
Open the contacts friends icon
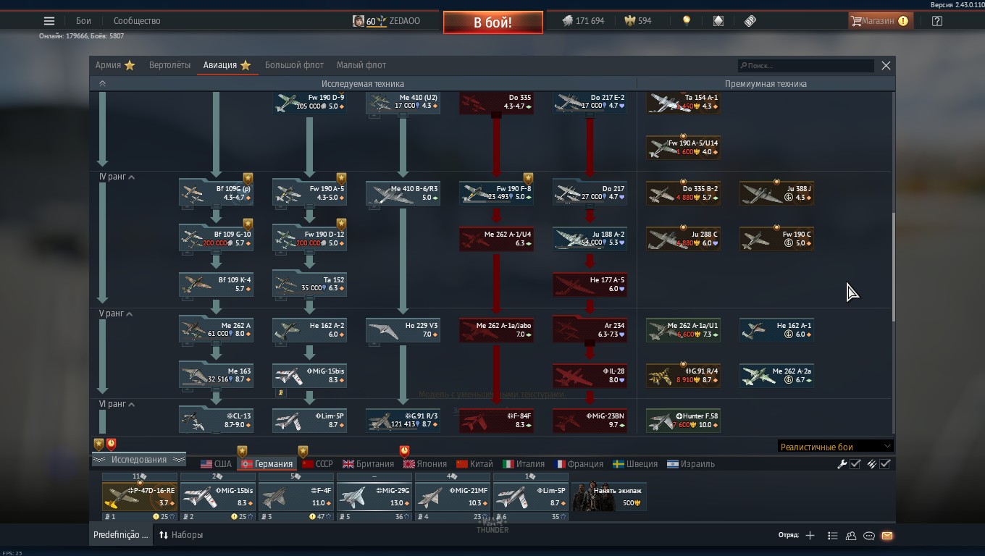(851, 536)
